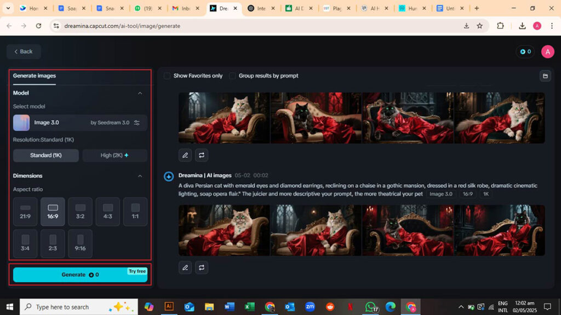Open WhatsApp from taskbar
The height and width of the screenshot is (315, 561).
371,307
